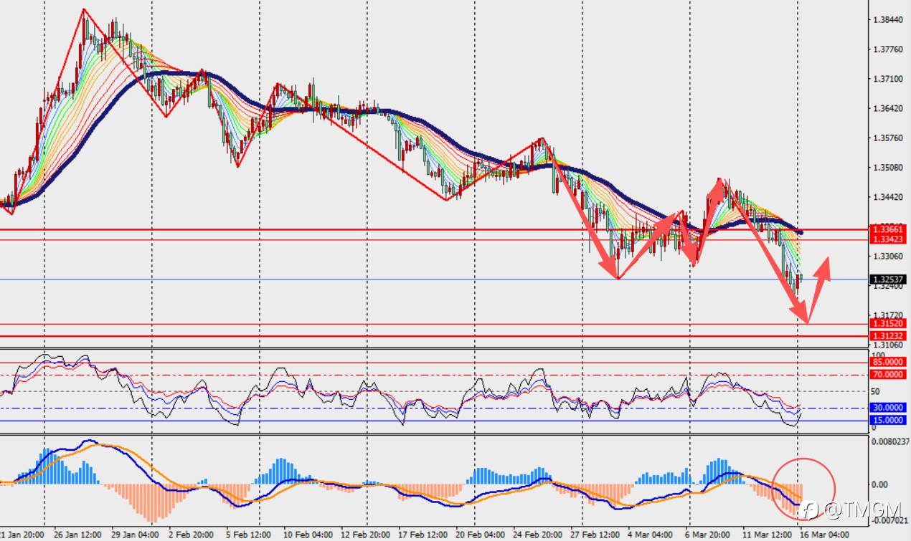Click the 70.0000 oscillator level label
911x541 pixels.
tap(889, 374)
